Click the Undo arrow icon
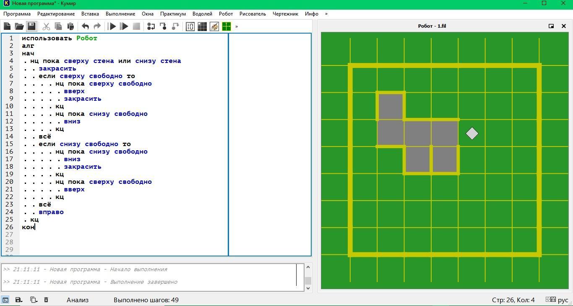The image size is (573, 306). coord(85,26)
